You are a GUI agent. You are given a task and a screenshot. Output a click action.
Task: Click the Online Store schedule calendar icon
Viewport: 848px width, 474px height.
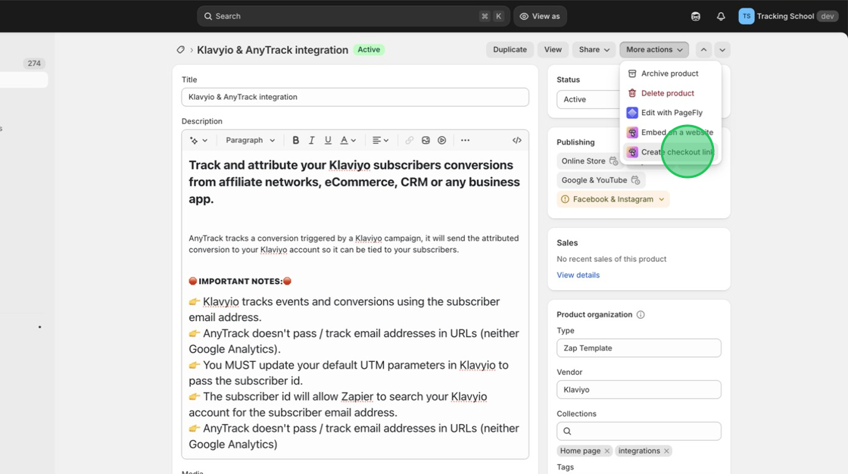614,161
